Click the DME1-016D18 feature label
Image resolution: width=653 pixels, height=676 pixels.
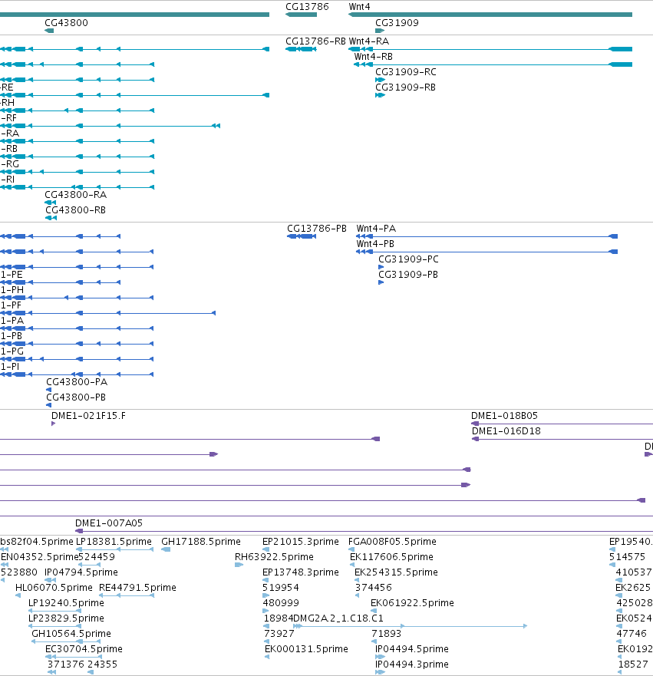pos(506,431)
